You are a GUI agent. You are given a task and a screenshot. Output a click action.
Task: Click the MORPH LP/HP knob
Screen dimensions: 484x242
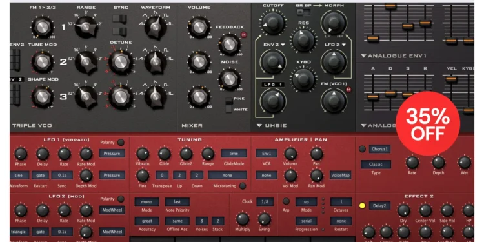(x=334, y=23)
